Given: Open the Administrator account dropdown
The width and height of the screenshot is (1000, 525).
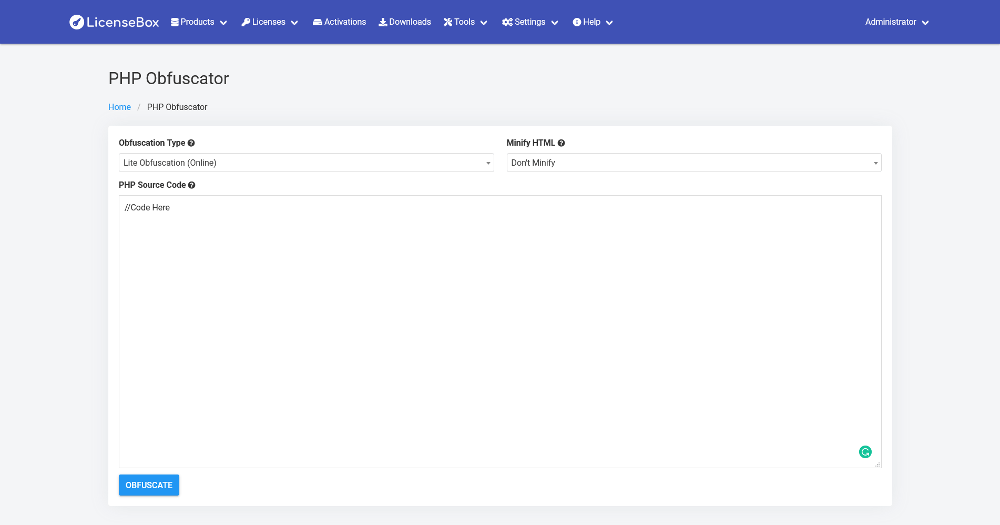Looking at the screenshot, I should click(897, 22).
